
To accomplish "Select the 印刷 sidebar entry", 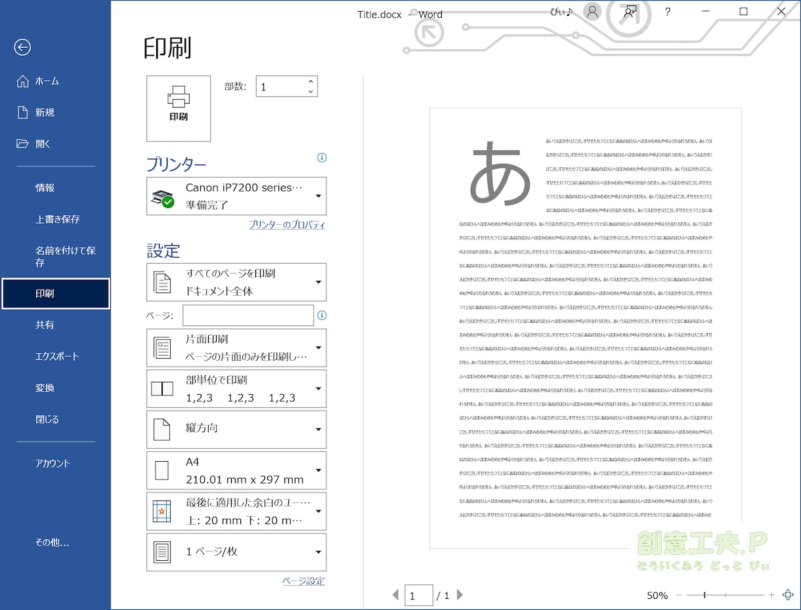I will [x=55, y=294].
